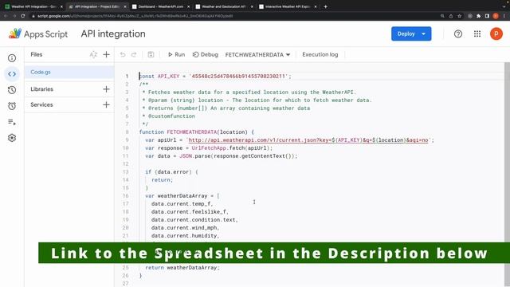Click the API integration project title

coord(113,33)
